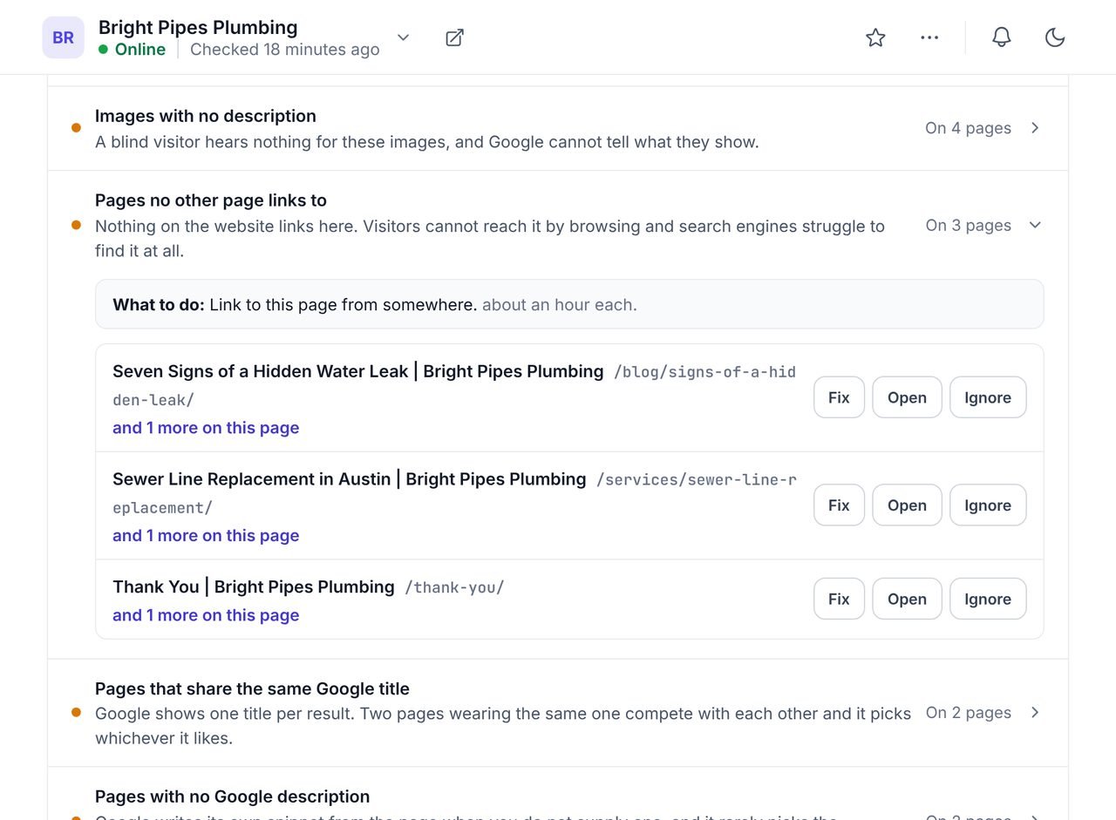Click the Thank You | Bright Pipes Plumbing title
The width and height of the screenshot is (1116, 820).
point(254,587)
